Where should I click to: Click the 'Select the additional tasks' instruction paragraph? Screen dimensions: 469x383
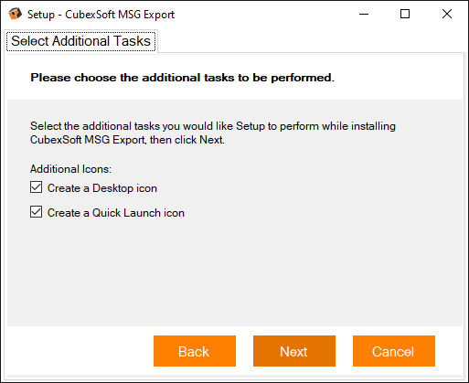pos(213,133)
